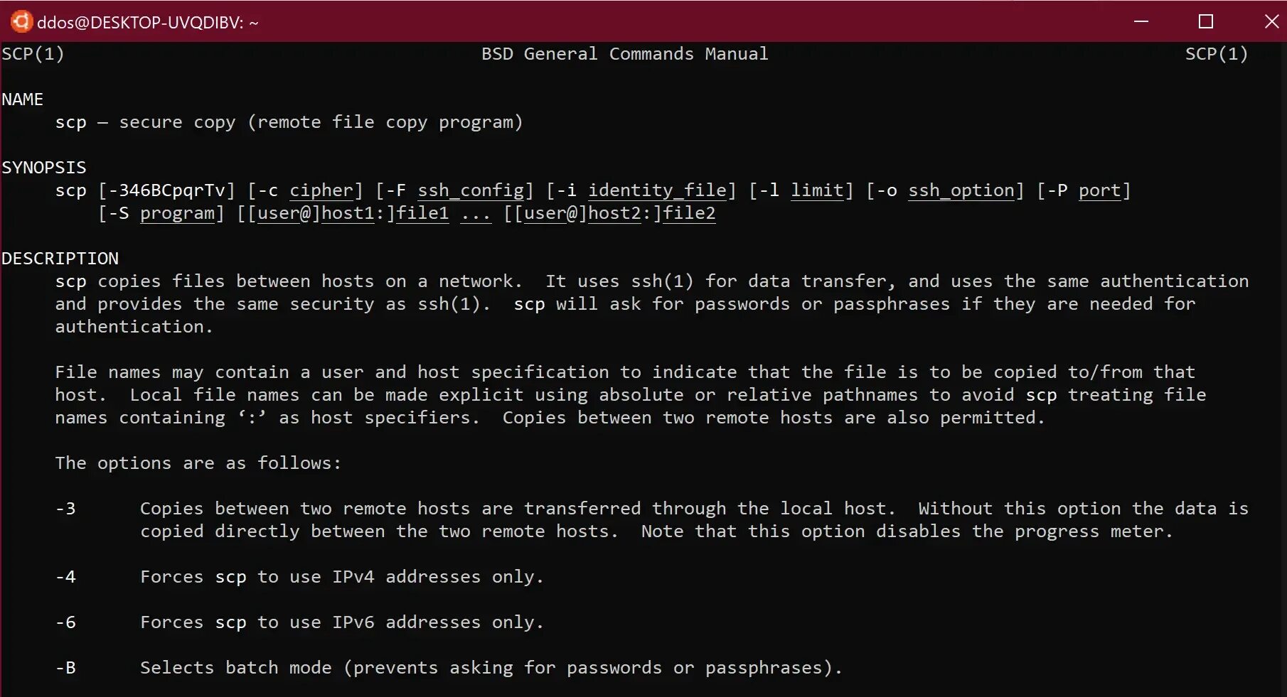Click the underlined program argument

[x=177, y=213]
